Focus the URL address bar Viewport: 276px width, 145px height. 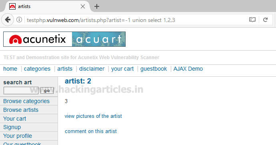pos(136,20)
